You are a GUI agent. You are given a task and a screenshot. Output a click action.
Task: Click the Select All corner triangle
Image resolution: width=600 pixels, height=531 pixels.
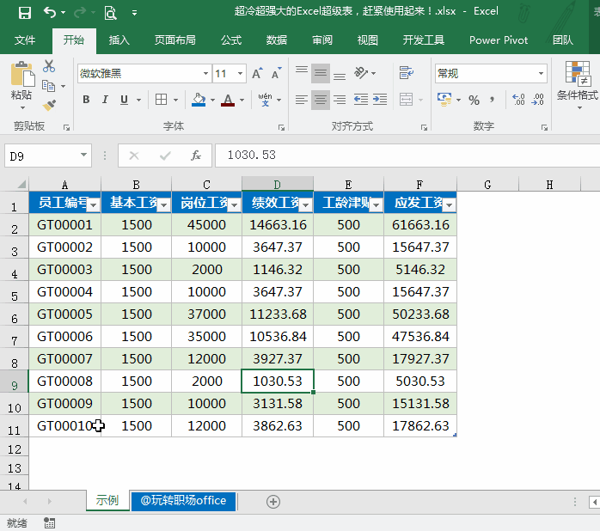(x=21, y=185)
